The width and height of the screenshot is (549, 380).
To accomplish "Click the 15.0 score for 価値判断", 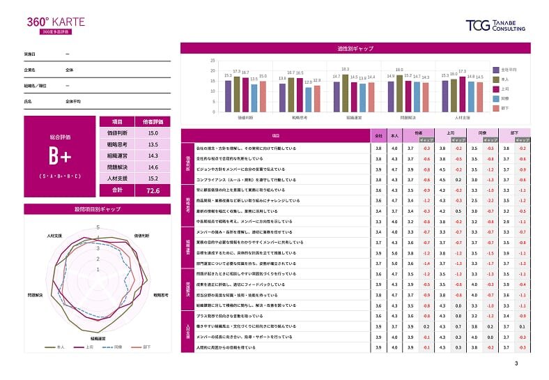I will [x=153, y=133].
